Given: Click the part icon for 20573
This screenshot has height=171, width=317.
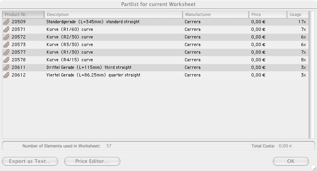Looking at the screenshot, I should [6, 45].
